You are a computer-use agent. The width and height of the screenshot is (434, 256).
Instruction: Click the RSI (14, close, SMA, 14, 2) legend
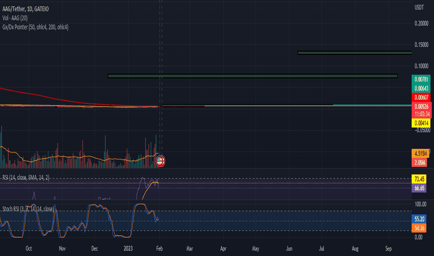pos(26,178)
